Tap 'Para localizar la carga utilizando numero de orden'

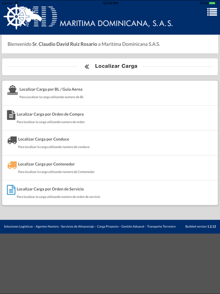(x=51, y=122)
